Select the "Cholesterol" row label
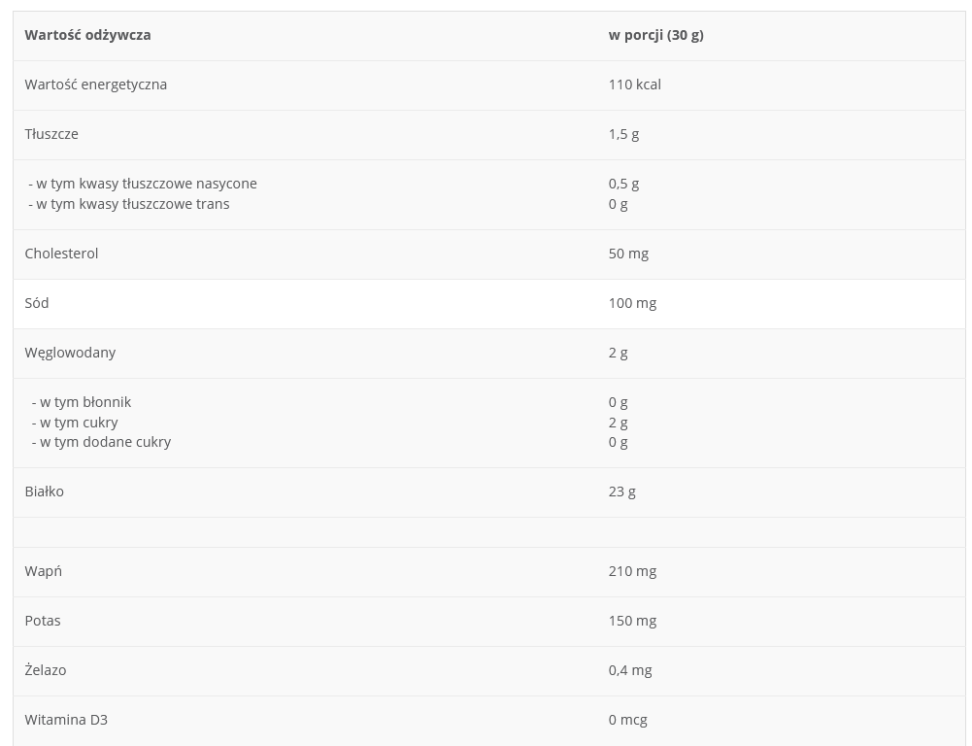The height and width of the screenshot is (746, 972). (61, 254)
